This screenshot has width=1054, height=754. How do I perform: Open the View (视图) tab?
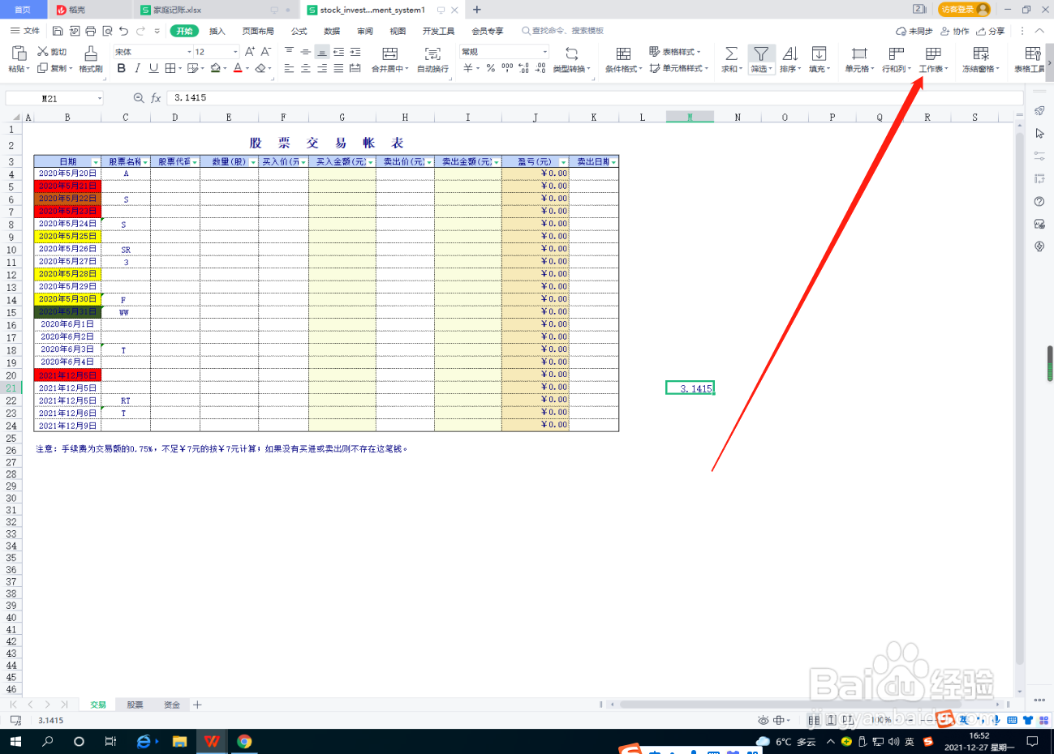(398, 31)
